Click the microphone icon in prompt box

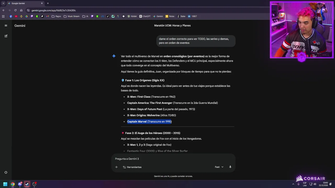point(230,167)
